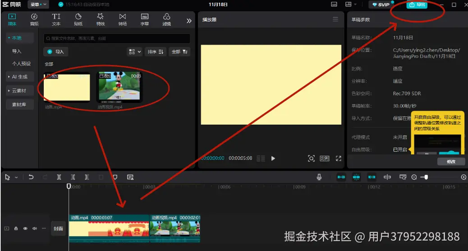Toggle auto snapping

pos(356,177)
